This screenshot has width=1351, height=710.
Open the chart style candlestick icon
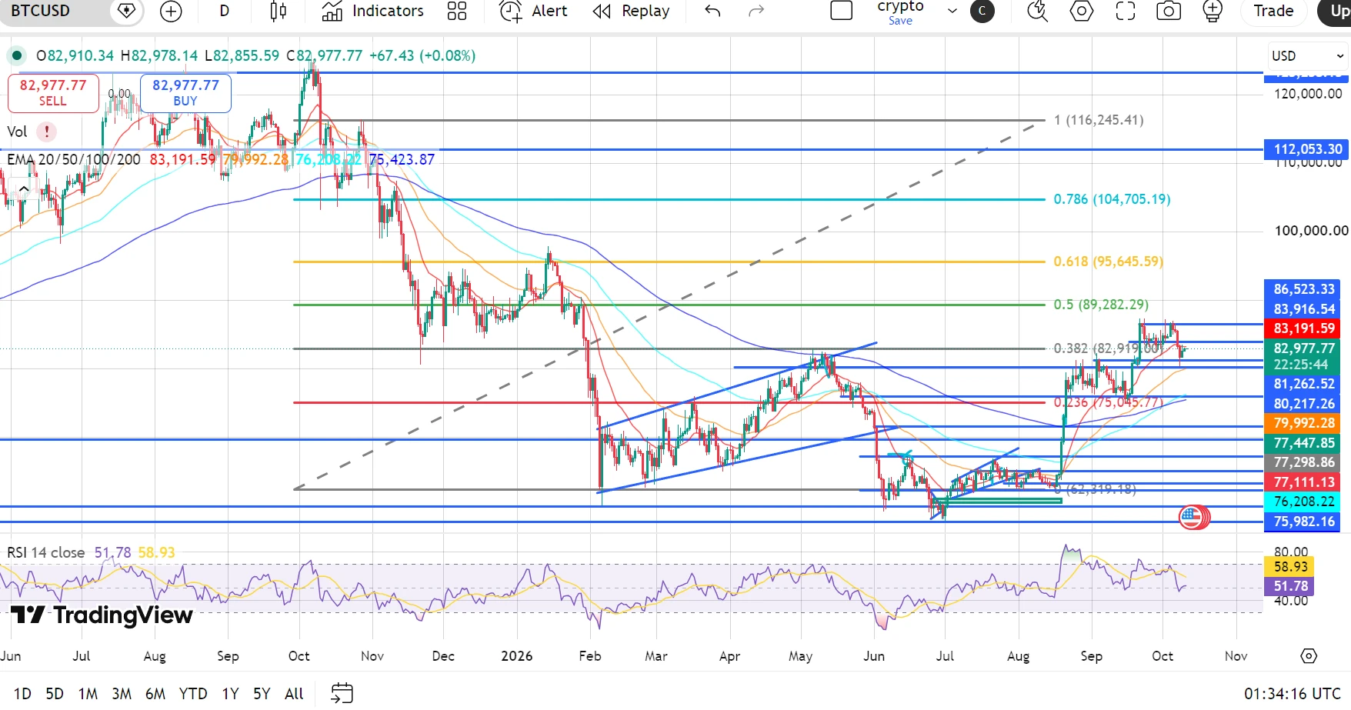point(279,11)
